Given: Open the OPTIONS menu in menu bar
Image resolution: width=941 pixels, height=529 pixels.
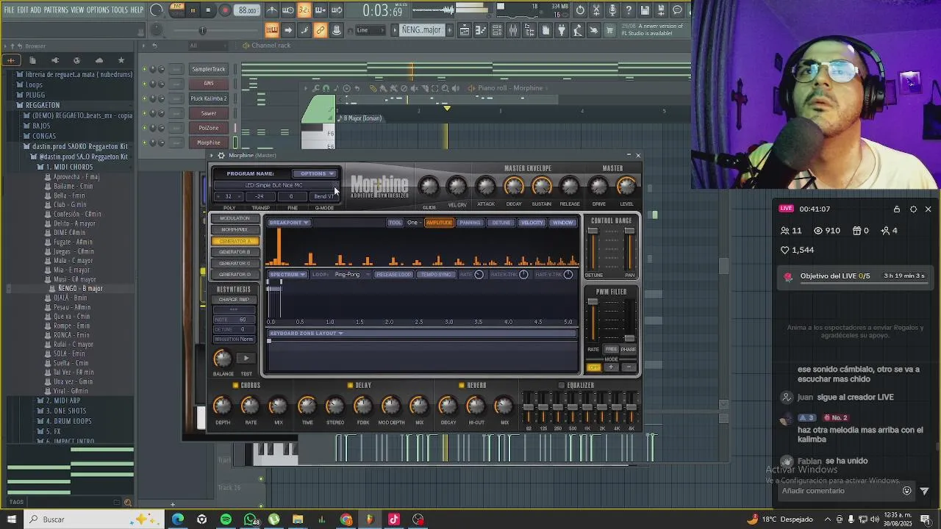Looking at the screenshot, I should click(x=98, y=10).
